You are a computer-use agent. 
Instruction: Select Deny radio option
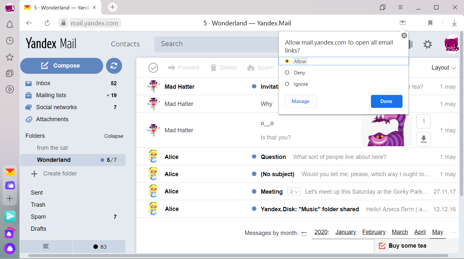coord(287,72)
